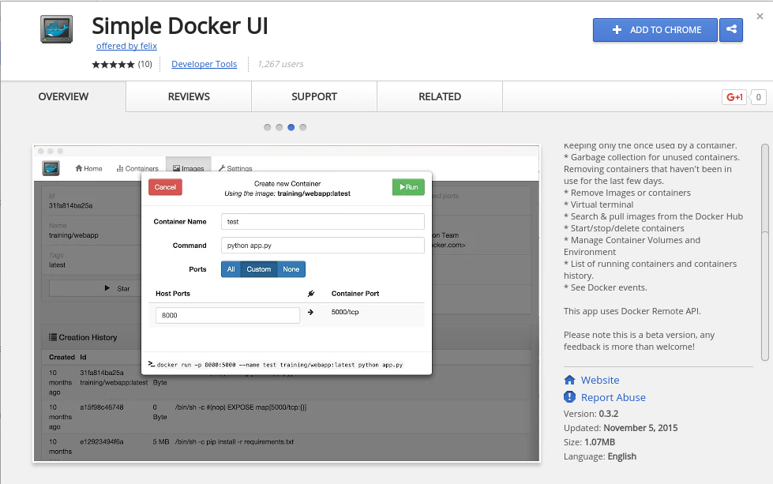The width and height of the screenshot is (773, 484).
Task: Click the Cancel button in the dialog
Action: click(165, 187)
